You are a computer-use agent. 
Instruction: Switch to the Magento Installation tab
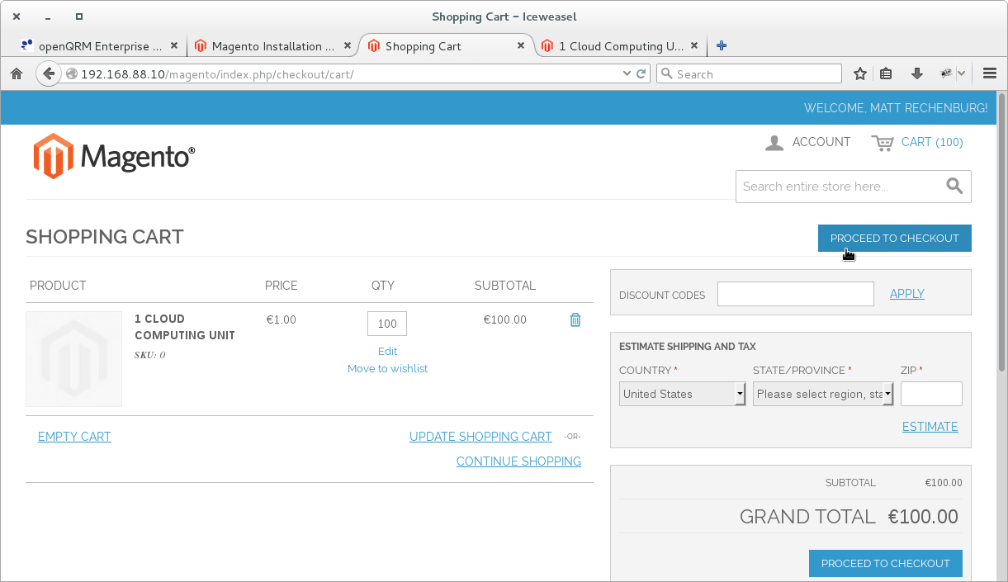(x=273, y=46)
